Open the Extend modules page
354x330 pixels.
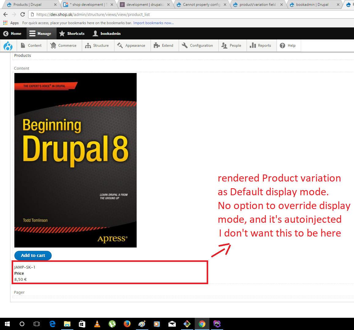(164, 45)
